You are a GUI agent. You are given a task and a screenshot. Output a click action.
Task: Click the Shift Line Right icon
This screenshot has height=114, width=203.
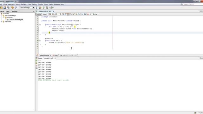tap(85, 14)
